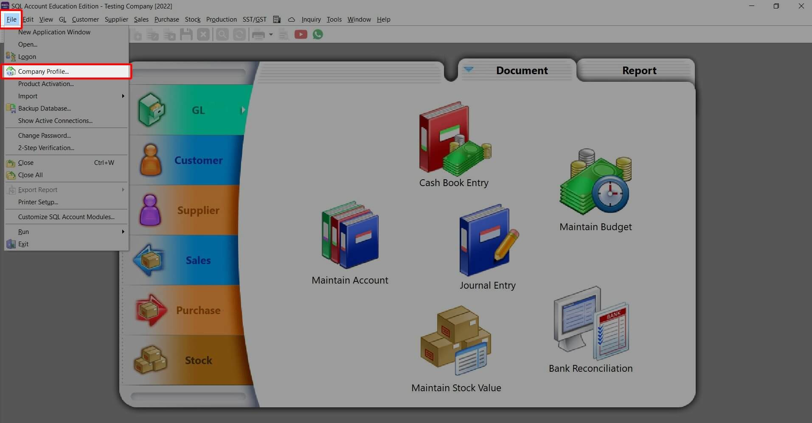The width and height of the screenshot is (812, 423).
Task: Choose Company Profile from File menu
Action: tap(67, 72)
